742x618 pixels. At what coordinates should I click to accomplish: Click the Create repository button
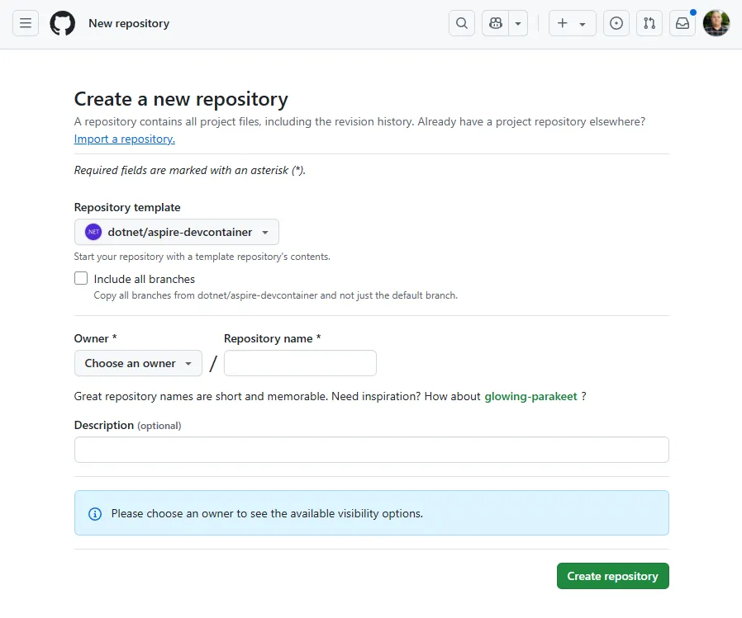click(612, 576)
